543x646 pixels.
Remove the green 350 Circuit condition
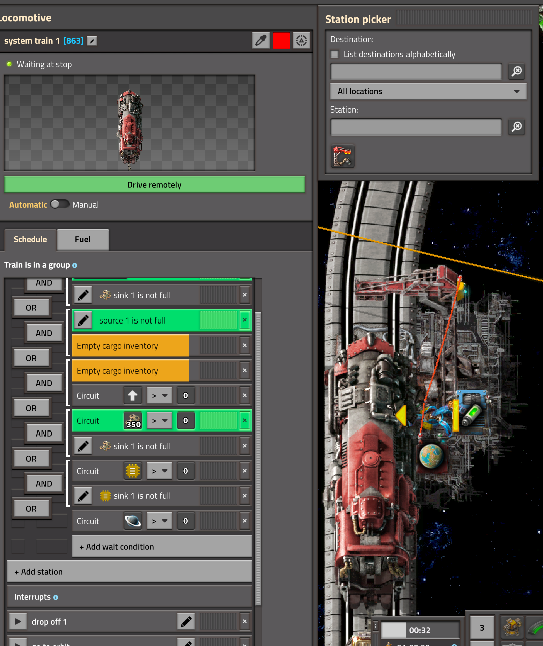(245, 421)
